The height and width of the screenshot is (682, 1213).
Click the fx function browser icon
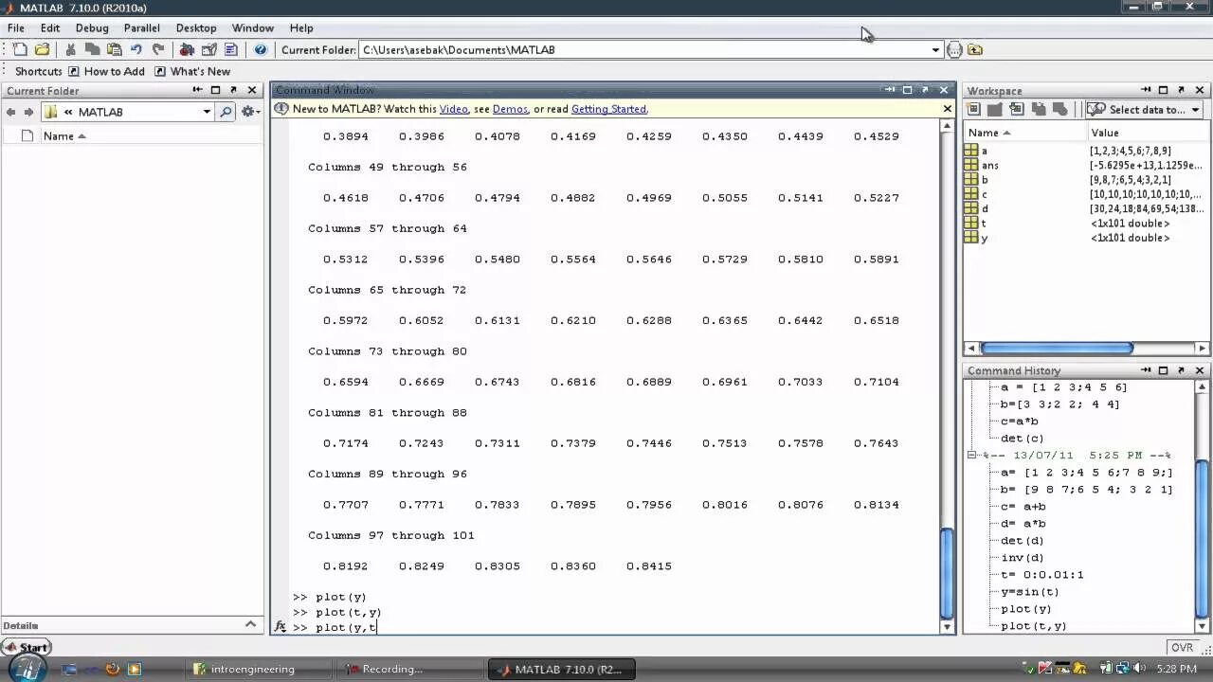(281, 626)
